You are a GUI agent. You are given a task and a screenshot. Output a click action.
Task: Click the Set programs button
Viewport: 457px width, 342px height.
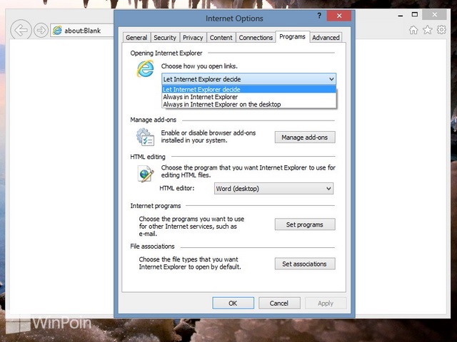point(305,224)
